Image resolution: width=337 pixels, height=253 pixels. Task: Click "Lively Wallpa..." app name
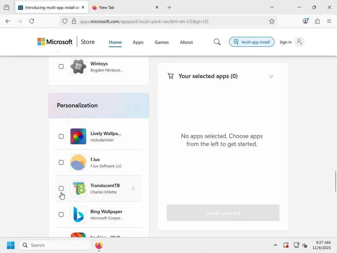pyautogui.click(x=106, y=133)
